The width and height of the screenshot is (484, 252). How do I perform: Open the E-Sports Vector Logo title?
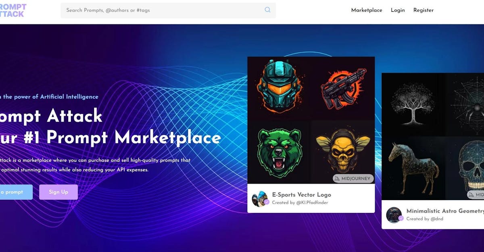pyautogui.click(x=302, y=195)
